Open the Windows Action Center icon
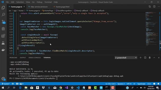The image size is (161, 90). (x=157, y=88)
